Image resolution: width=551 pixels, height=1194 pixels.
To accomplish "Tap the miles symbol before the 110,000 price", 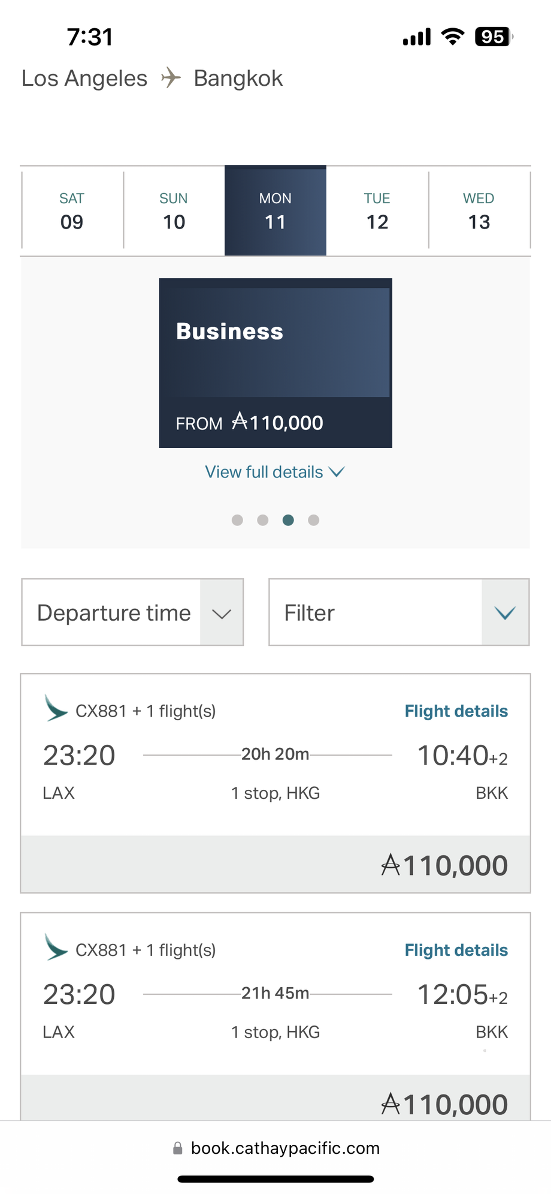I will pos(392,864).
